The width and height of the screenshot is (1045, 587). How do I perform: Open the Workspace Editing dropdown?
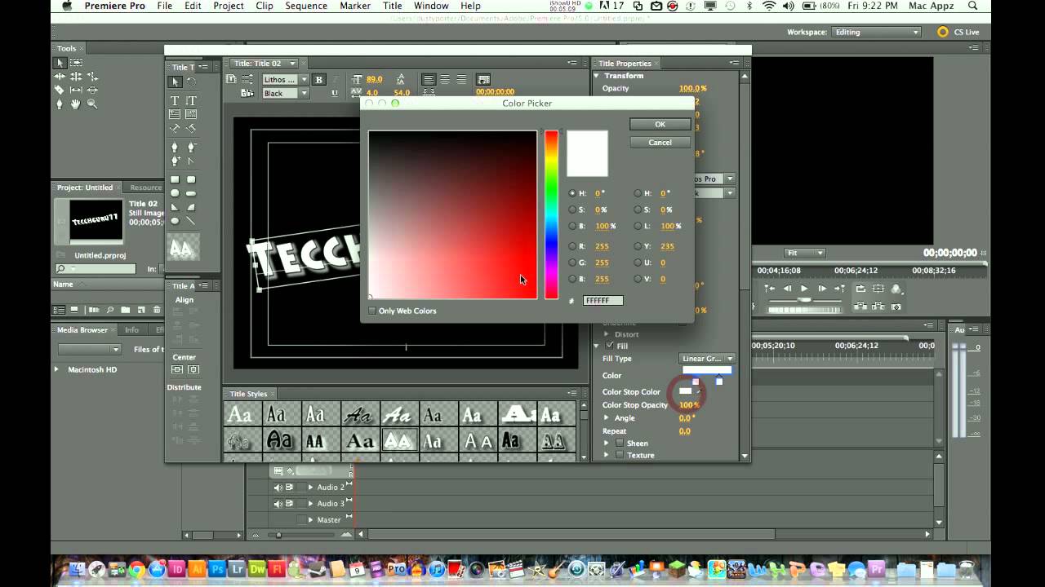(x=876, y=33)
